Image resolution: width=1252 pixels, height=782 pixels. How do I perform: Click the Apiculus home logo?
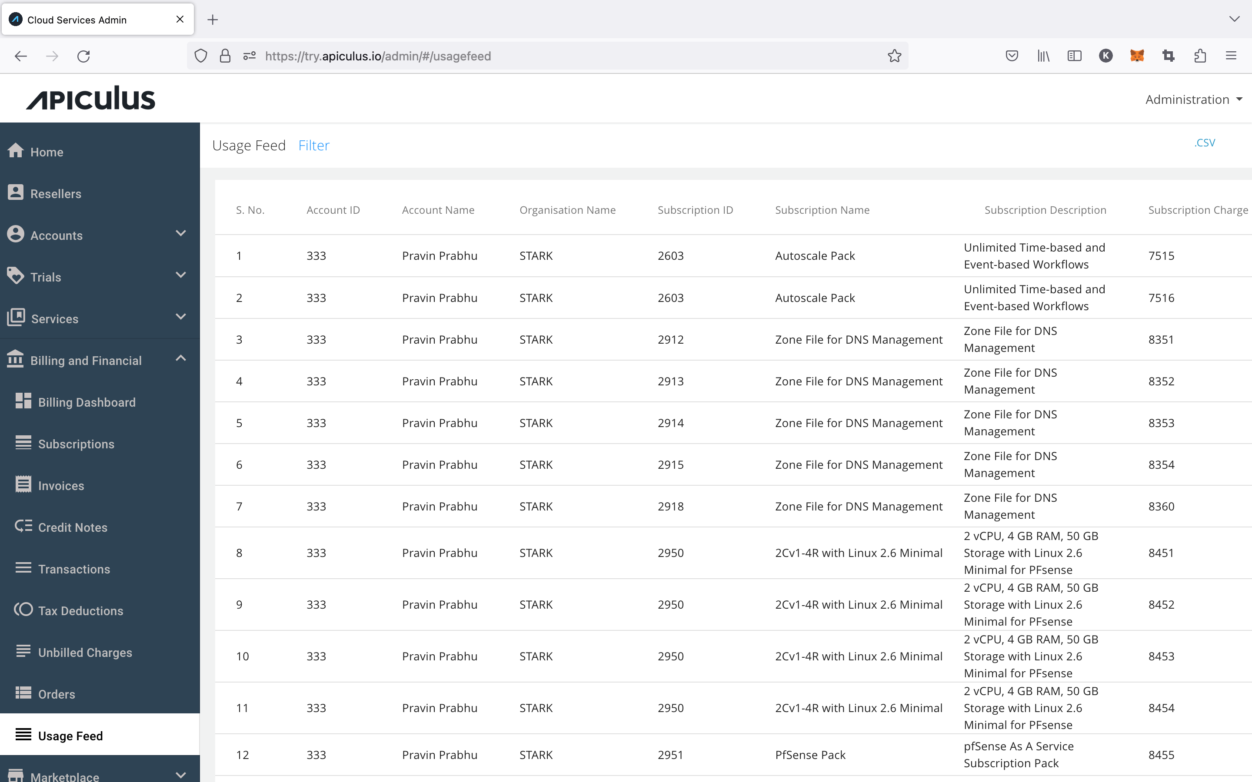89,99
